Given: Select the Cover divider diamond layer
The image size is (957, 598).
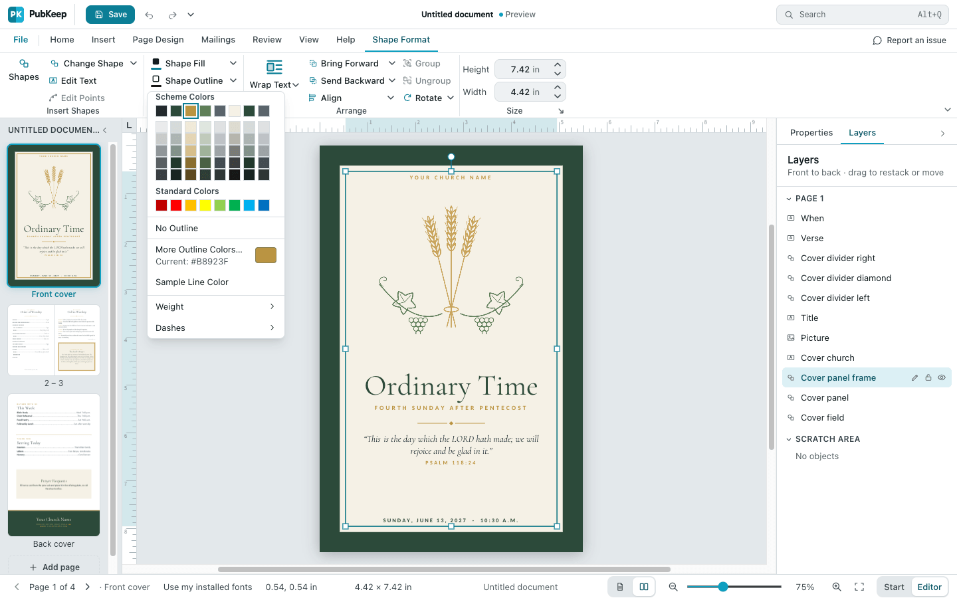Looking at the screenshot, I should click(867, 278).
